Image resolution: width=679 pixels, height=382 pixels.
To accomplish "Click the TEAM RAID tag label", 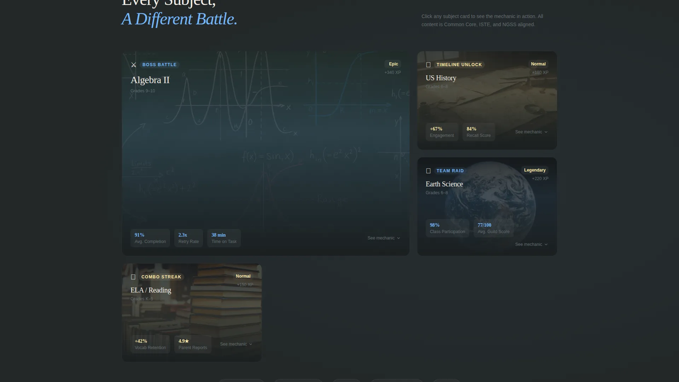I will pos(450,171).
